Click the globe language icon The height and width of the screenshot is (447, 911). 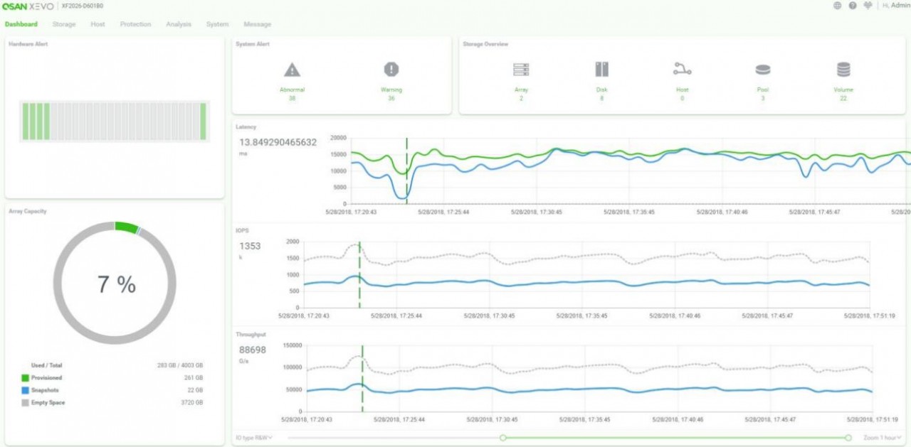pyautogui.click(x=837, y=6)
